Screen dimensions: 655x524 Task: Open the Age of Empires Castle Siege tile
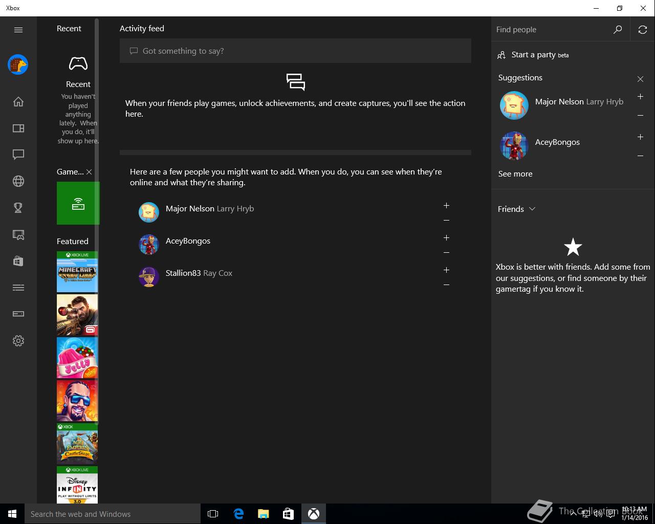(77, 444)
